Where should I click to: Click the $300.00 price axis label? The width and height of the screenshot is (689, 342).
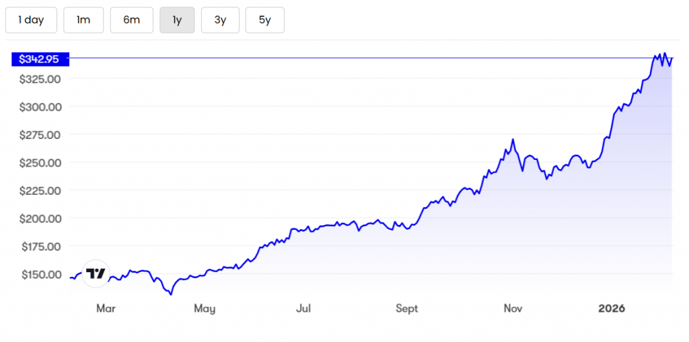(x=40, y=107)
